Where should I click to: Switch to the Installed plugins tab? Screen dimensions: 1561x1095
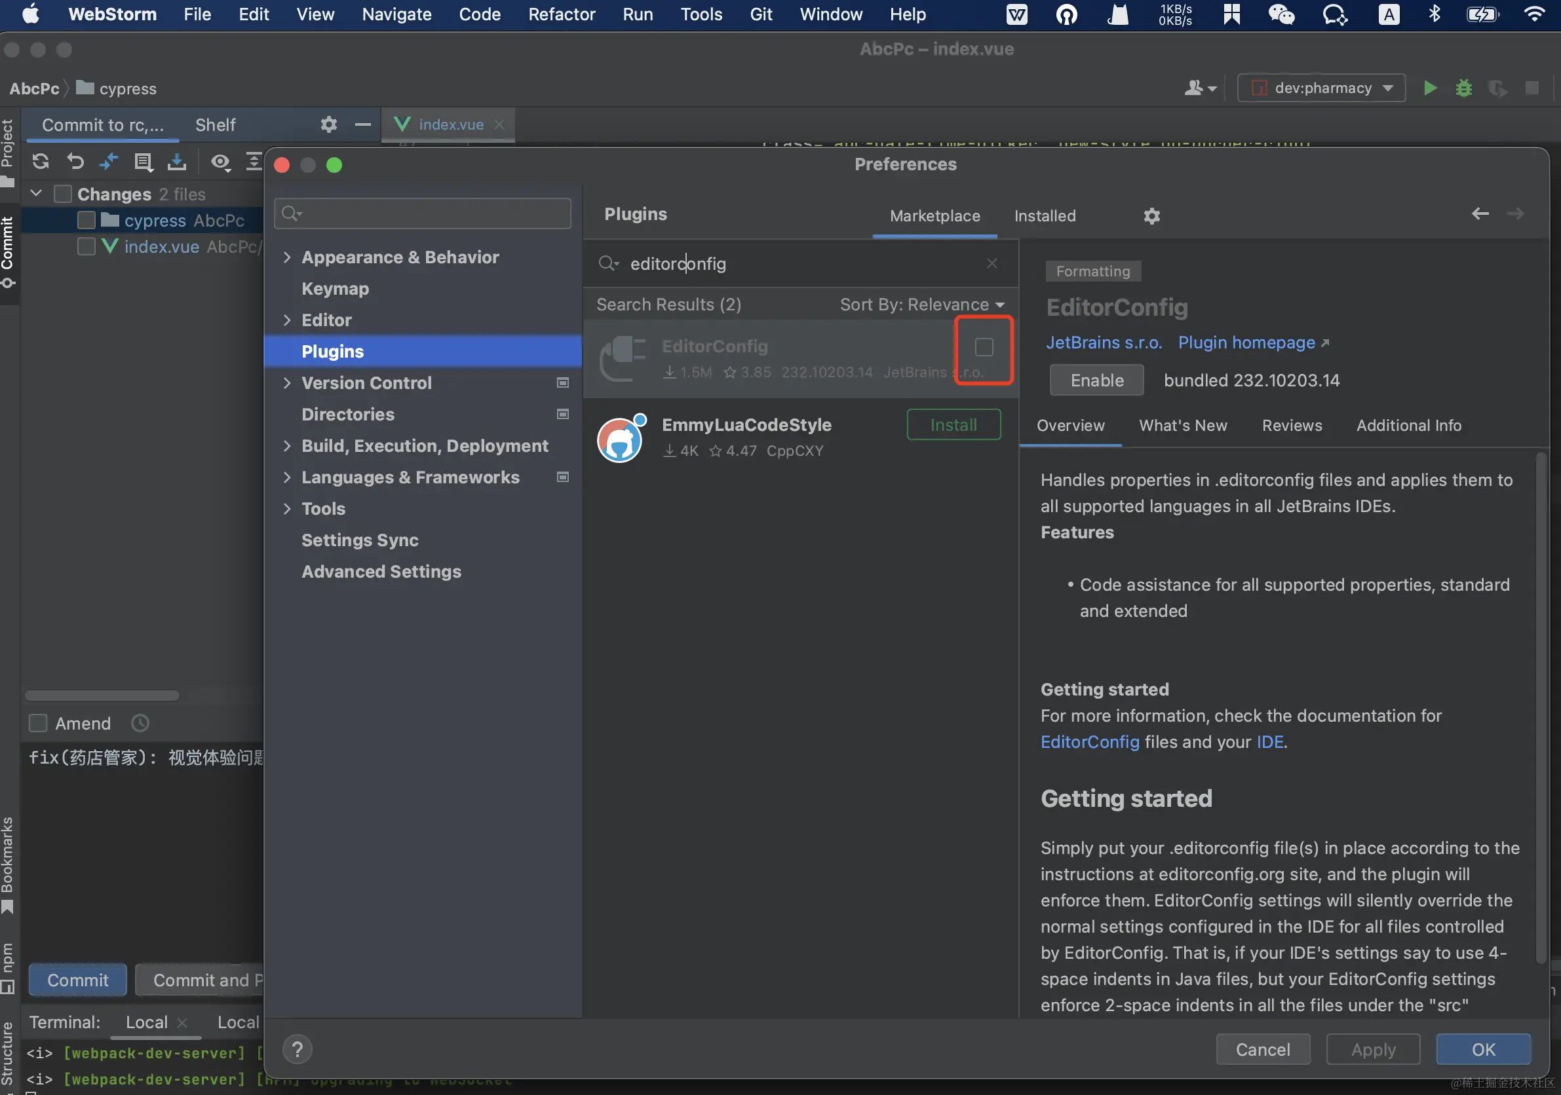pyautogui.click(x=1045, y=216)
